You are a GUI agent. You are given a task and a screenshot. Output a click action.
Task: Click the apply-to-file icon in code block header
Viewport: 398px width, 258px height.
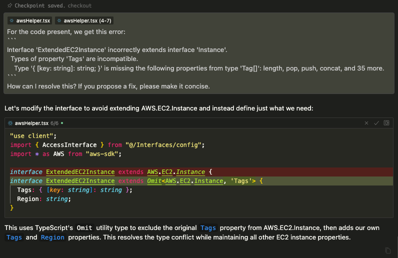(x=386, y=122)
